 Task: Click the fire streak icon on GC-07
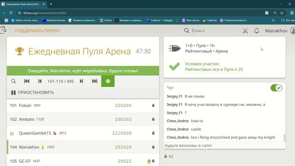point(149,161)
